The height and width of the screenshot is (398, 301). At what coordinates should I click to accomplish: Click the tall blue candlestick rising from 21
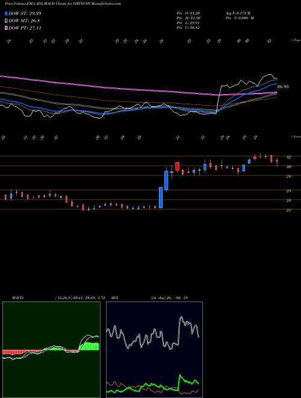pyautogui.click(x=161, y=197)
